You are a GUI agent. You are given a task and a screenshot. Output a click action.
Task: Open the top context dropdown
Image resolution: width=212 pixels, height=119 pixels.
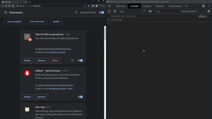point(132,11)
